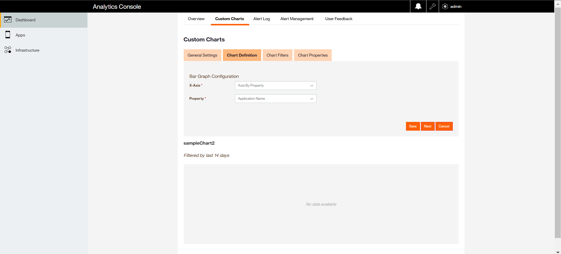Image resolution: width=561 pixels, height=254 pixels.
Task: Open the Chart Properties step tab
Action: (313, 55)
